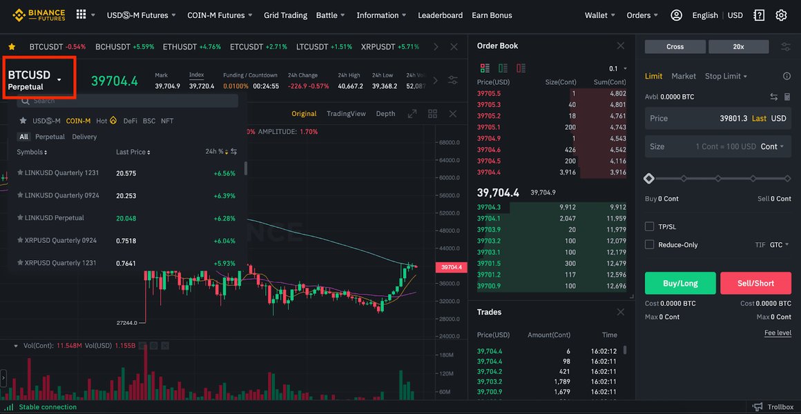This screenshot has width=801, height=414.
Task: Expand the COIN-M Futures menu
Action: click(x=220, y=15)
